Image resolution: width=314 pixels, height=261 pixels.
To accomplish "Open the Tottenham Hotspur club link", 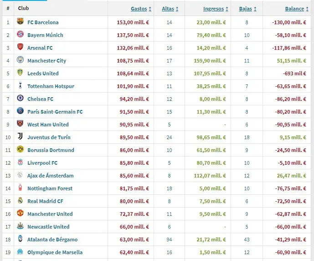I will pos(51,86).
